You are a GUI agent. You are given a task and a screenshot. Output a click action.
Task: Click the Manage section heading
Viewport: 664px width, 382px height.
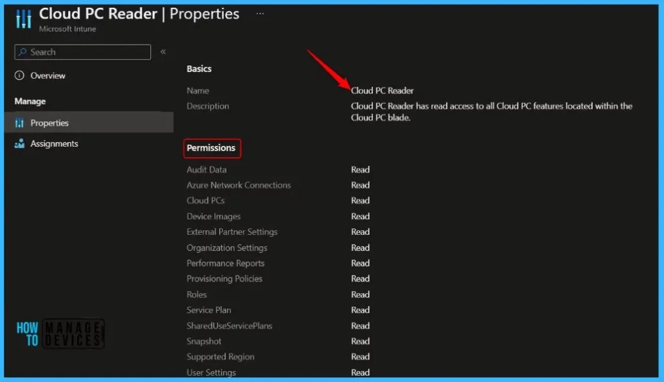click(x=30, y=101)
